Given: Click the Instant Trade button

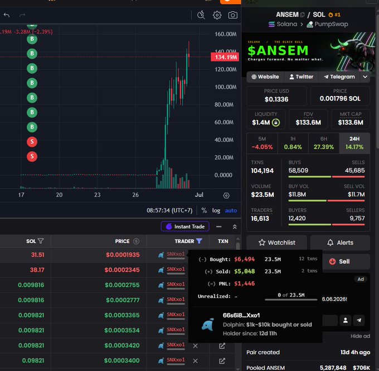Looking at the screenshot, I should [185, 227].
